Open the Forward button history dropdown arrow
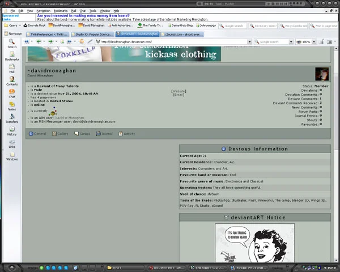The height and width of the screenshot is (272, 340). tap(56, 41)
